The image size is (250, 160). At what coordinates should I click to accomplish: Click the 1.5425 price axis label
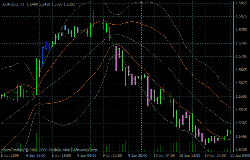[x=240, y=150]
